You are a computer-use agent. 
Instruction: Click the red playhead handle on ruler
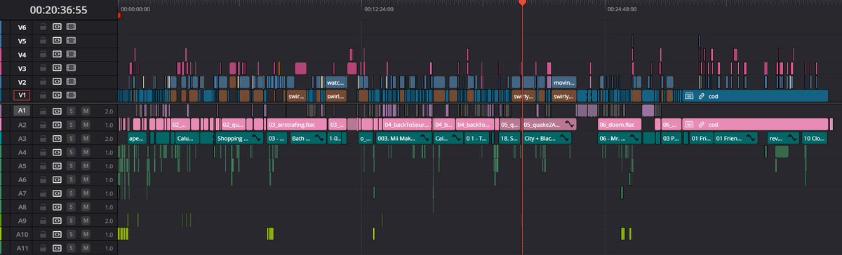(x=522, y=4)
